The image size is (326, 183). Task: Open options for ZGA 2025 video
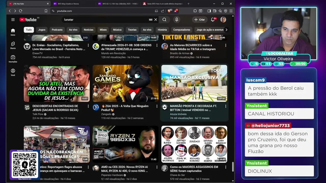point(157,106)
